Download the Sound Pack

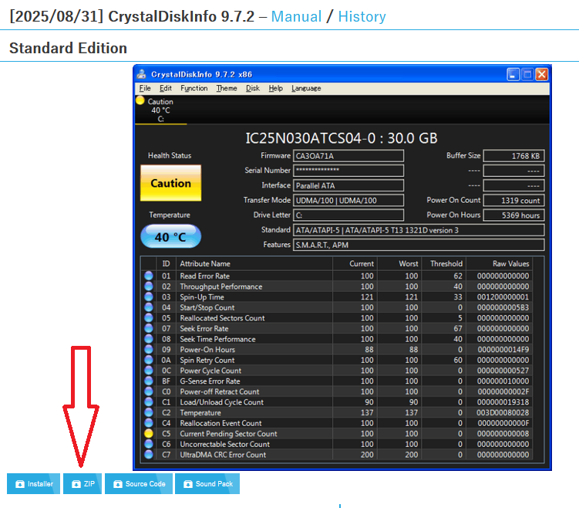coord(207,483)
